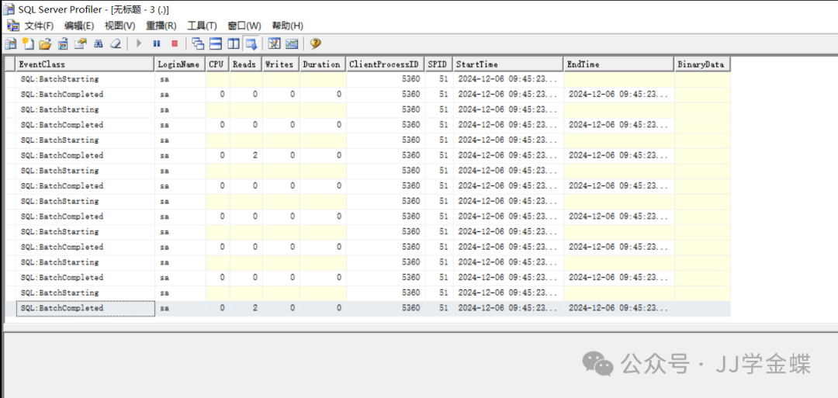
Task: Click the Duration column header
Action: pos(323,64)
